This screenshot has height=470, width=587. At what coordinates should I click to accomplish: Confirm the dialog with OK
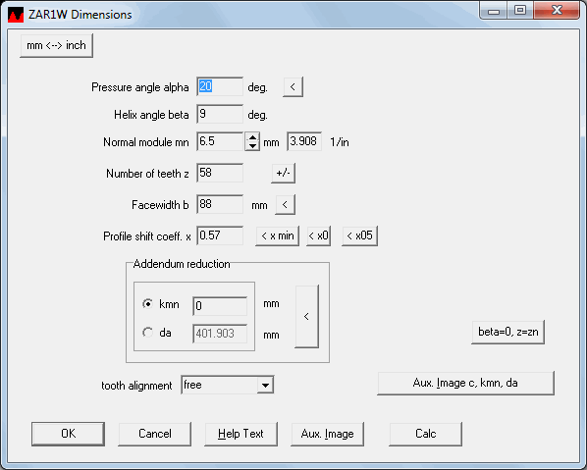coord(68,434)
